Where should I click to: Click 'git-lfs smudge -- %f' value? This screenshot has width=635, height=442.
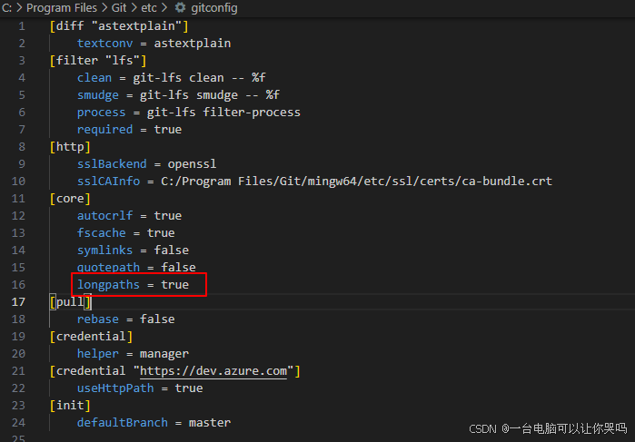click(x=209, y=95)
